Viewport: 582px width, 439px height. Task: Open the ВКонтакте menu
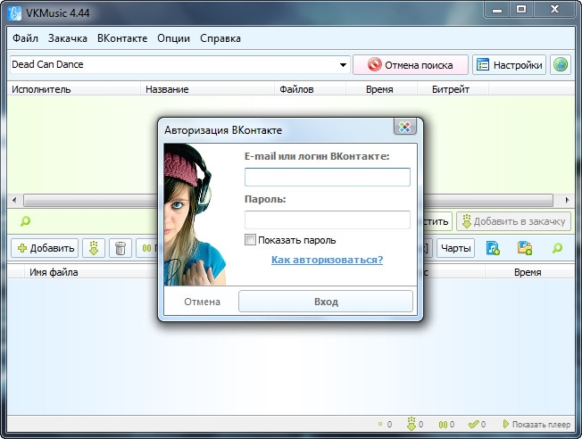122,38
